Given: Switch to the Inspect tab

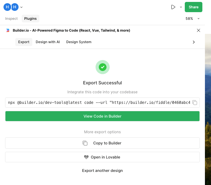Looking at the screenshot, I should [12, 19].
